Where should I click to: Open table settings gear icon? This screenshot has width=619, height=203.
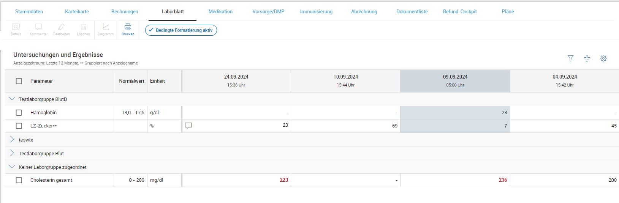(603, 58)
